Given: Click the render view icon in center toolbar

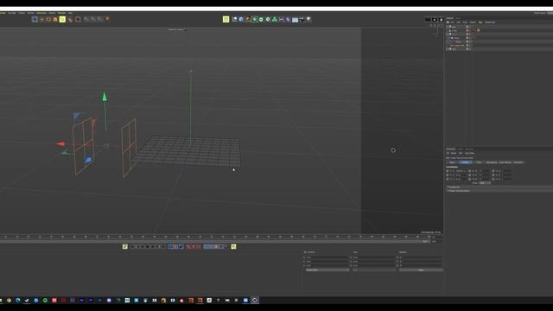Looking at the screenshot, I should coord(234,19).
